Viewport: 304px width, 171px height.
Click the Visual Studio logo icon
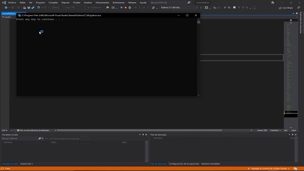(x=4, y=2)
